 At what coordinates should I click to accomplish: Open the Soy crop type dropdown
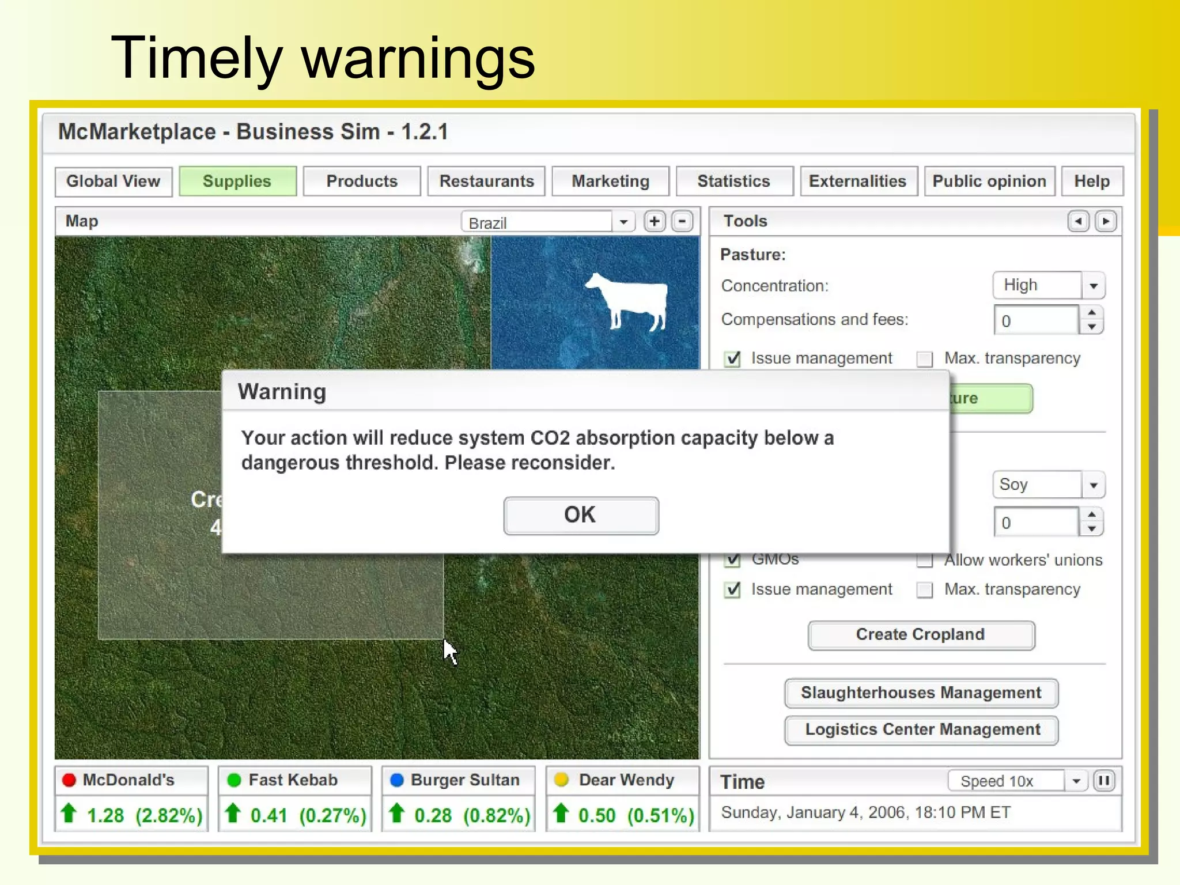pyautogui.click(x=1093, y=485)
